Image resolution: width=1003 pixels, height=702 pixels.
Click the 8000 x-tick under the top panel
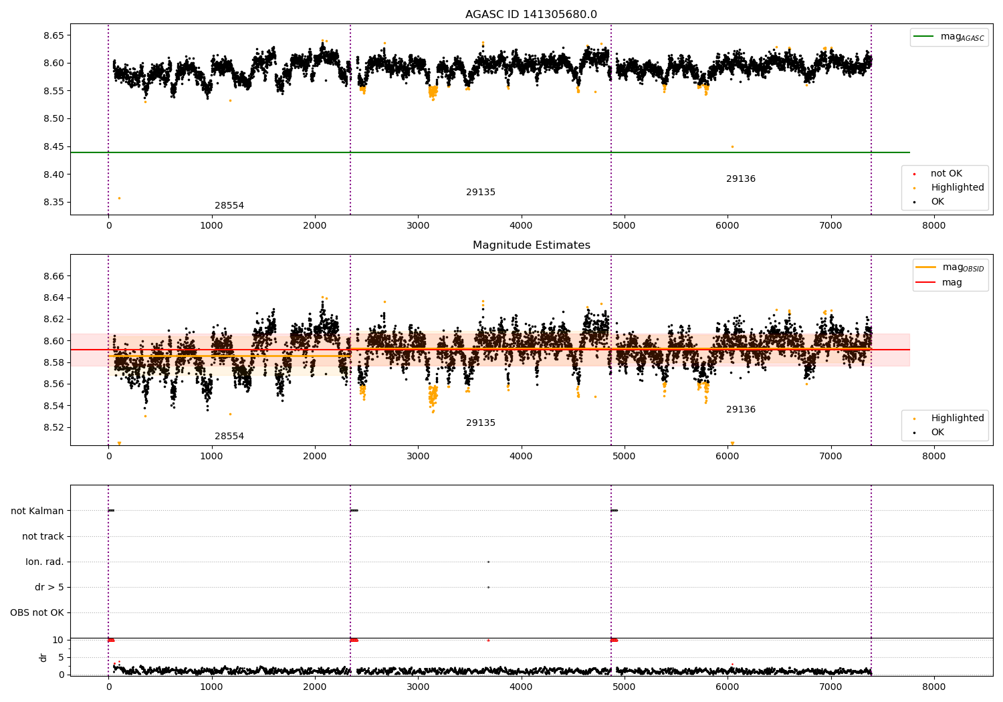click(934, 226)
